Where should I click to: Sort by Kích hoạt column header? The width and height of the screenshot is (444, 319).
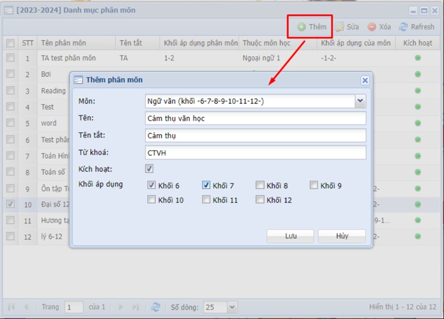[418, 43]
